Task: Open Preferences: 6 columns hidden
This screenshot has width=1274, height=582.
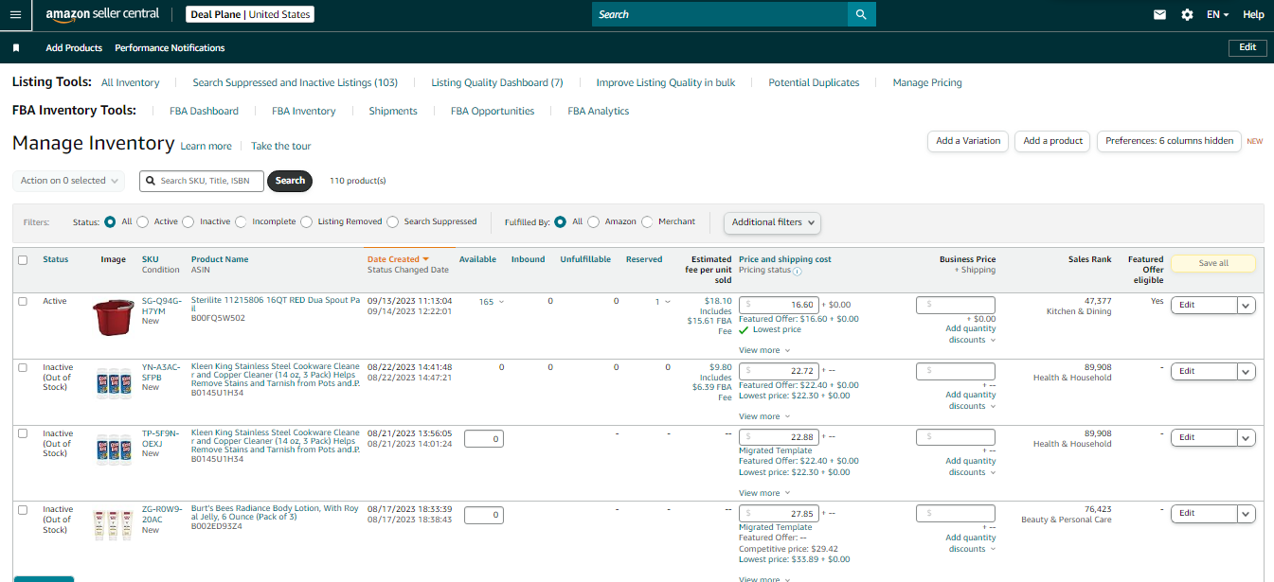Action: pyautogui.click(x=1169, y=141)
